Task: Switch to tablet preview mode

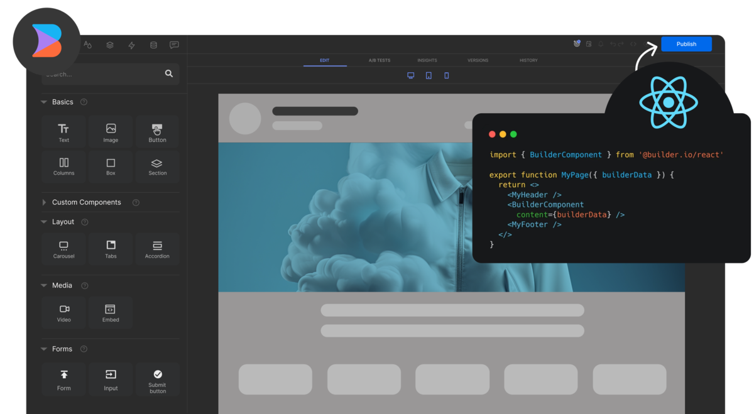Action: [x=429, y=75]
